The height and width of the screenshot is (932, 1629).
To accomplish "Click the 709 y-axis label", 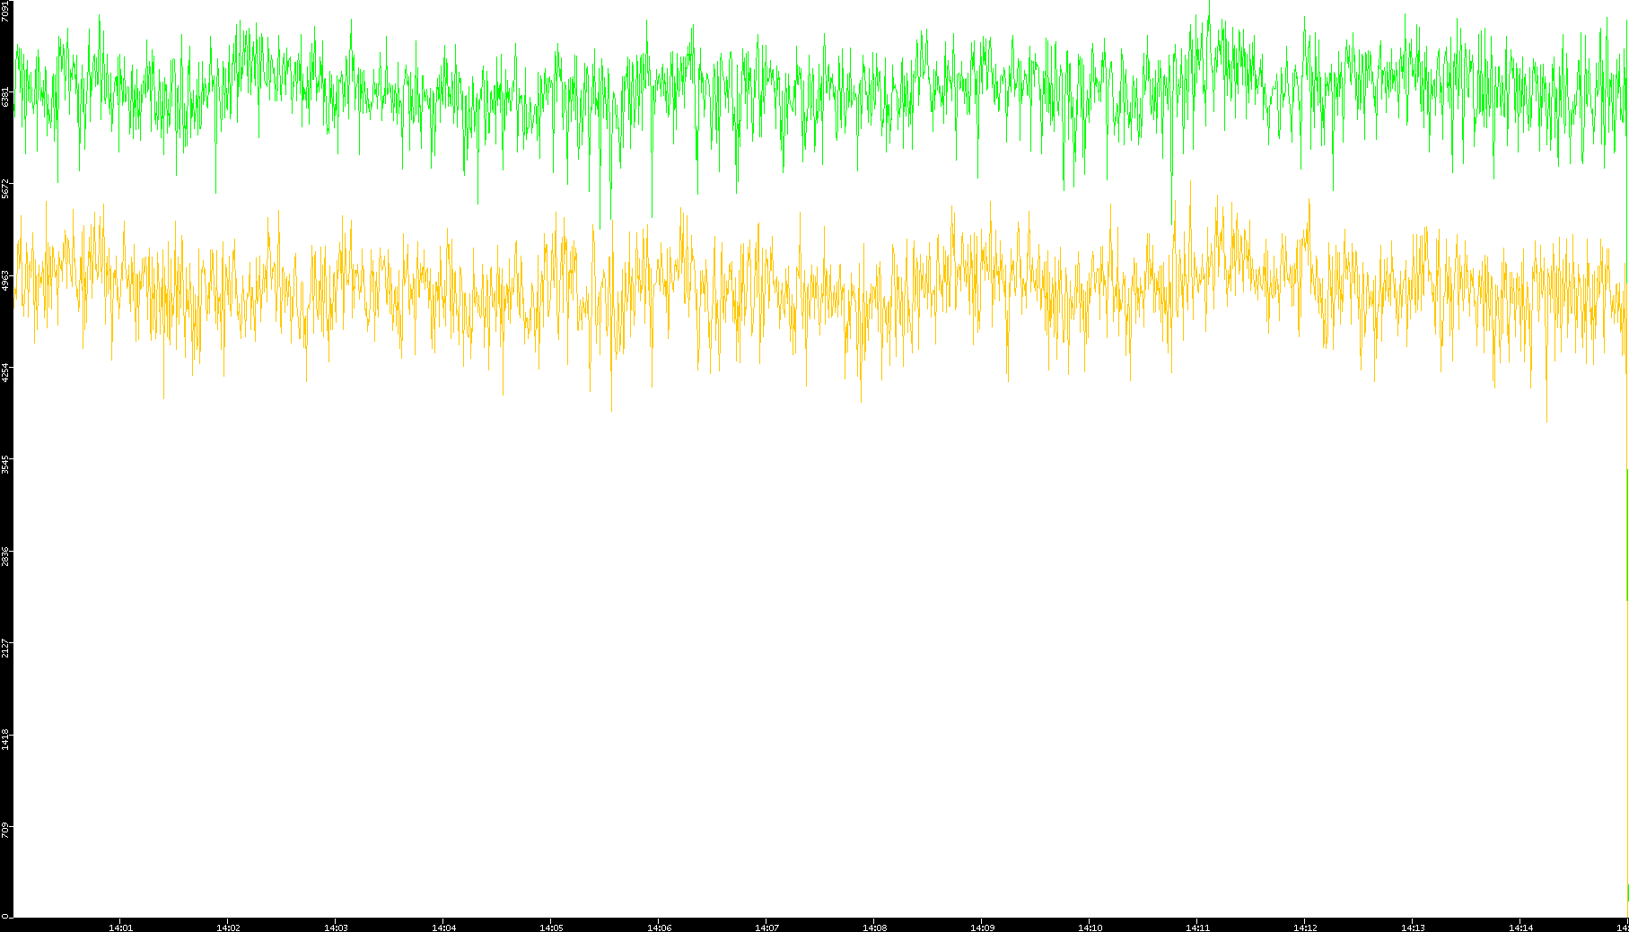I will [6, 829].
